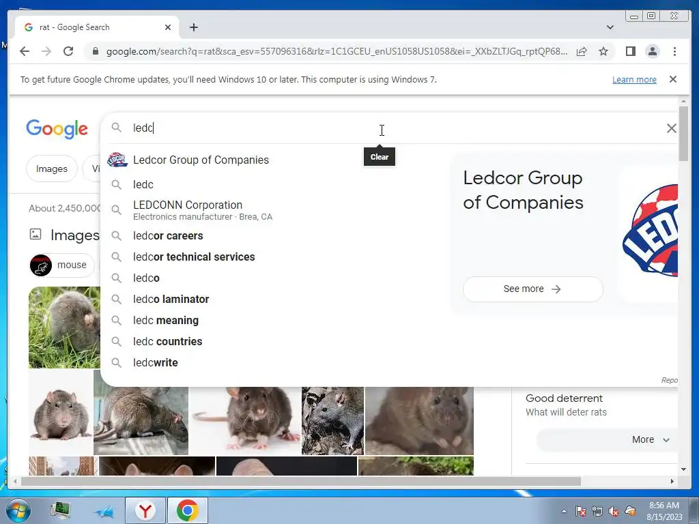Pick 'ledcor careers' suggestion
699x524 pixels.
click(x=274, y=235)
